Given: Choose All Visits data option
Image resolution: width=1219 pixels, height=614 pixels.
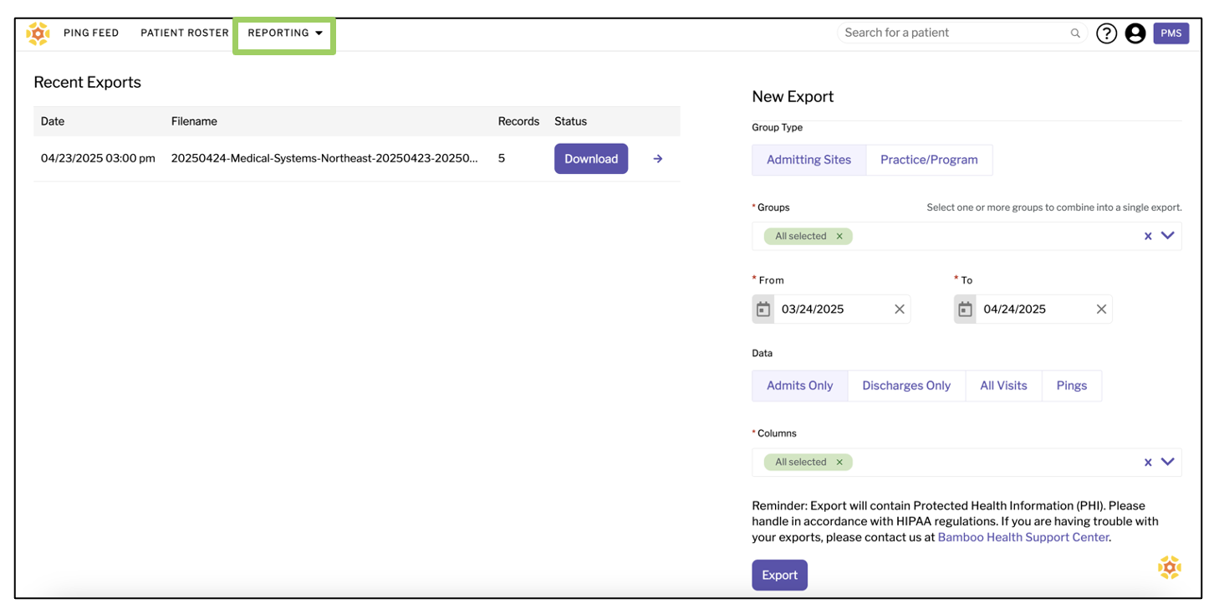Looking at the screenshot, I should pos(1003,386).
